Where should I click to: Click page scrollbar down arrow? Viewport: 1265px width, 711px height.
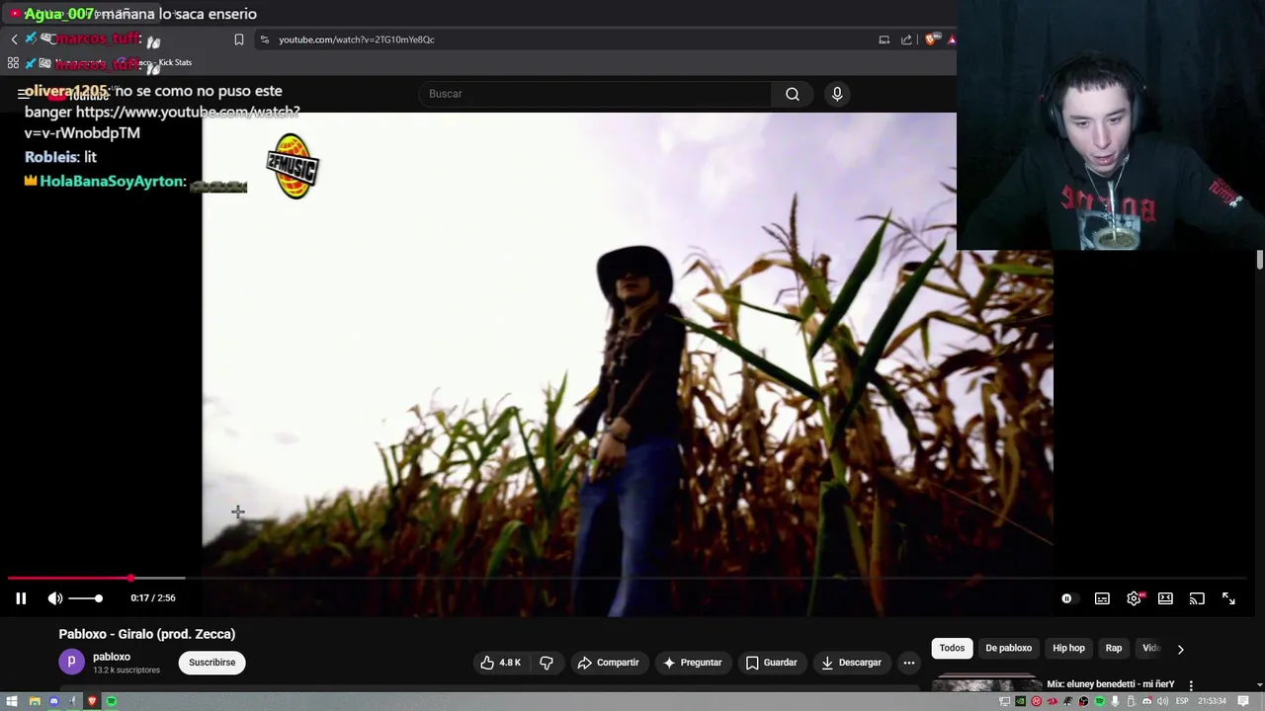tap(1259, 685)
